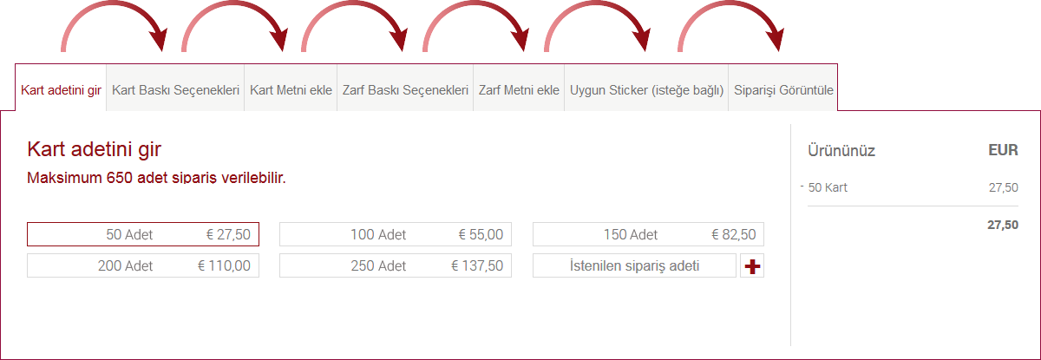Focus the İstenilen sipariş adeti field
This screenshot has height=360, width=1041.
pyautogui.click(x=634, y=265)
